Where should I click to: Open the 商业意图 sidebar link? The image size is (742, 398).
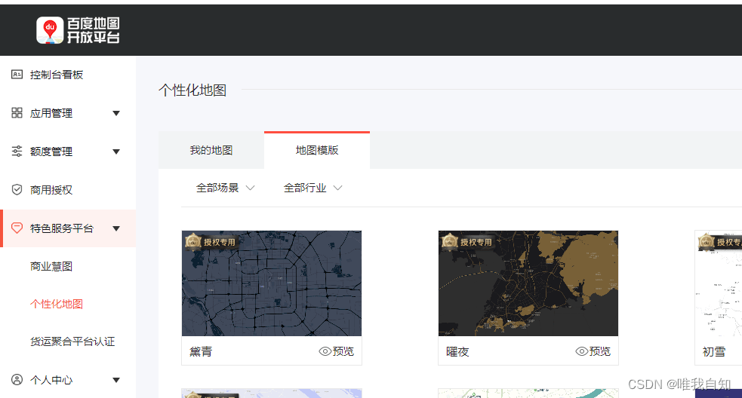[51, 266]
